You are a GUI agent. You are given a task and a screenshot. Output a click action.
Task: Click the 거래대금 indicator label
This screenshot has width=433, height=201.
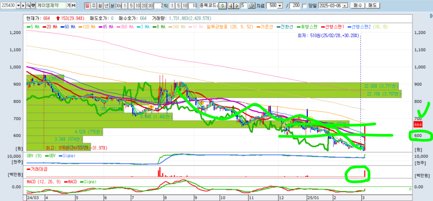tap(37, 169)
